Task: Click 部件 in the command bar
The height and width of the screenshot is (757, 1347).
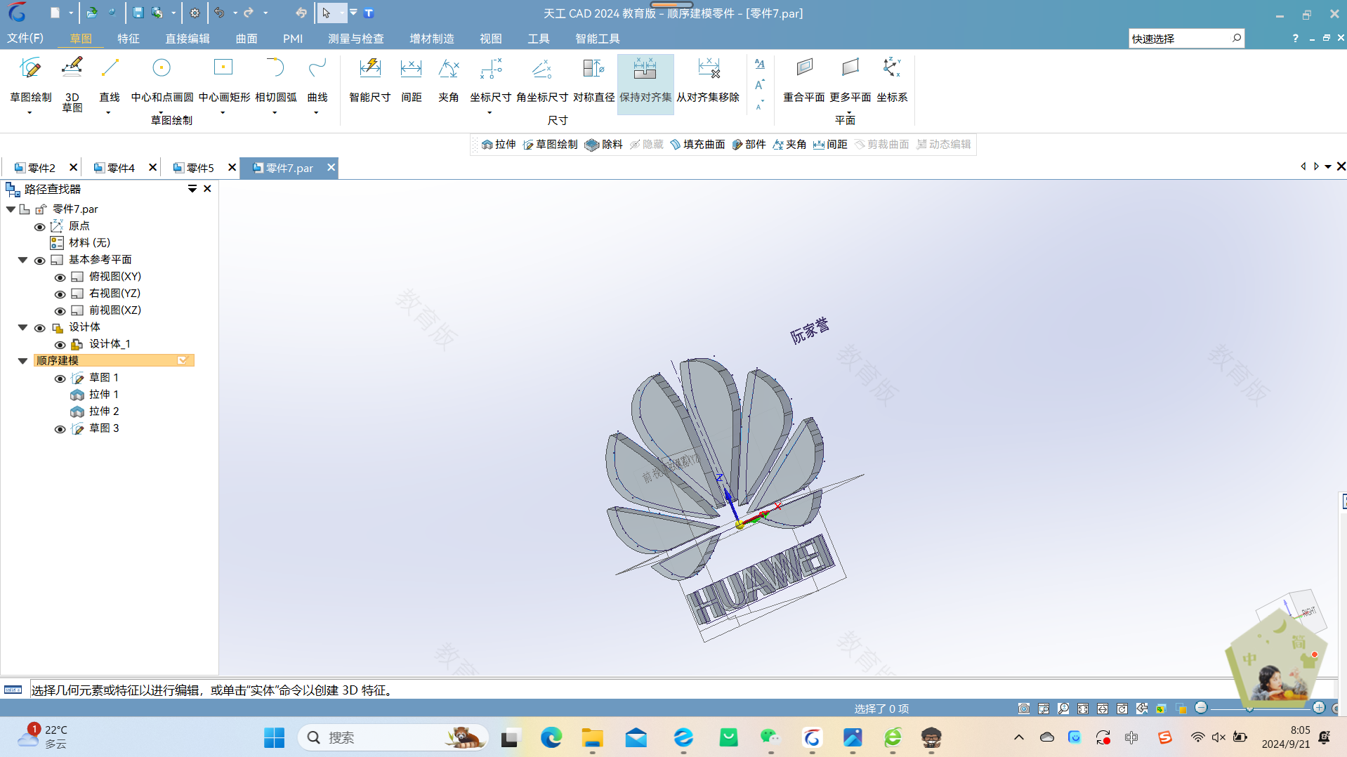Action: click(x=749, y=144)
